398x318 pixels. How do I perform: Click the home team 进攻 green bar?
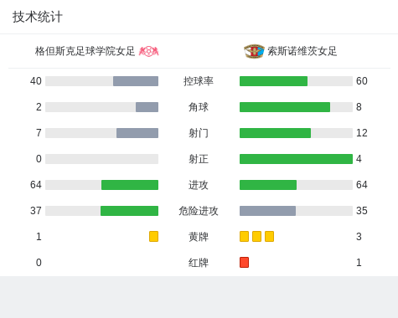[x=130, y=185]
